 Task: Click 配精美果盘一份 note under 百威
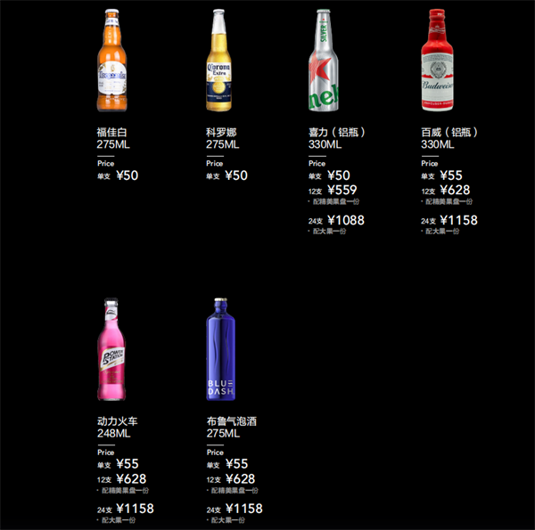click(449, 202)
